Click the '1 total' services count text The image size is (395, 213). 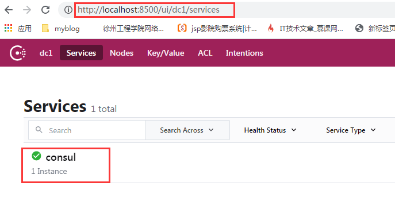pyautogui.click(x=104, y=109)
